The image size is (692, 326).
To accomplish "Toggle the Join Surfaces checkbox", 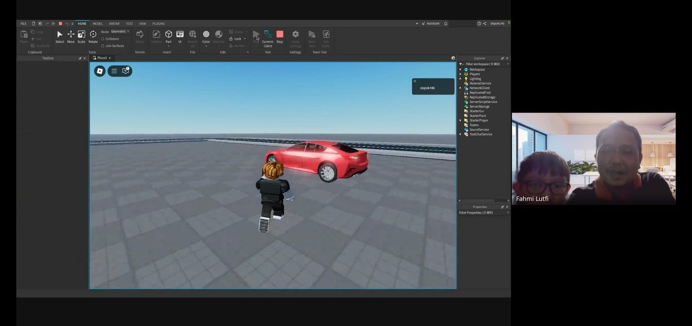I will [102, 46].
